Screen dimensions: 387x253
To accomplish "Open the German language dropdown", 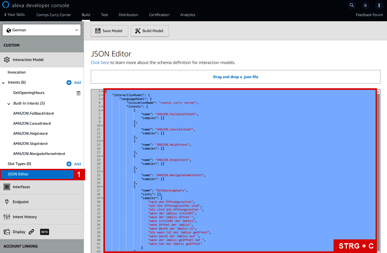I will click(42, 30).
